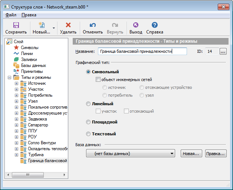Click the Выход (Exit) toolbar icon

click(135, 25)
